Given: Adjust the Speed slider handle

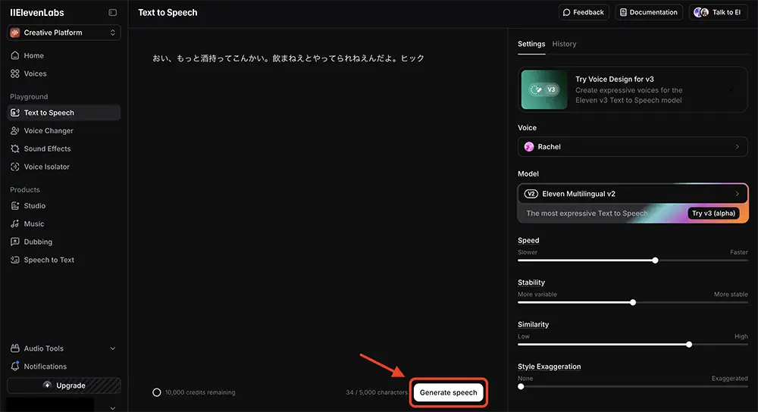Looking at the screenshot, I should (x=655, y=261).
